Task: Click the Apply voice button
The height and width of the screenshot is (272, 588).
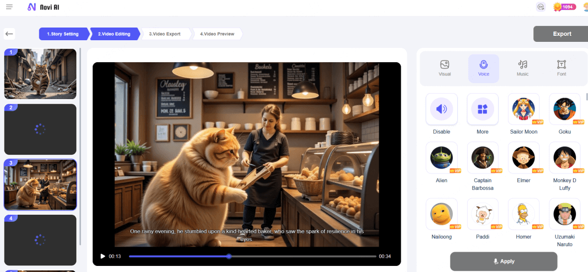Action: tap(504, 261)
